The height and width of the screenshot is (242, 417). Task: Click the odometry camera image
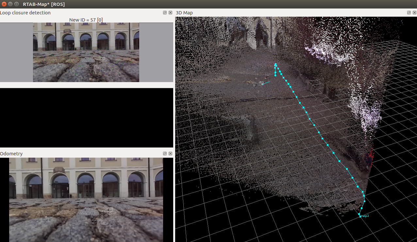(86, 199)
